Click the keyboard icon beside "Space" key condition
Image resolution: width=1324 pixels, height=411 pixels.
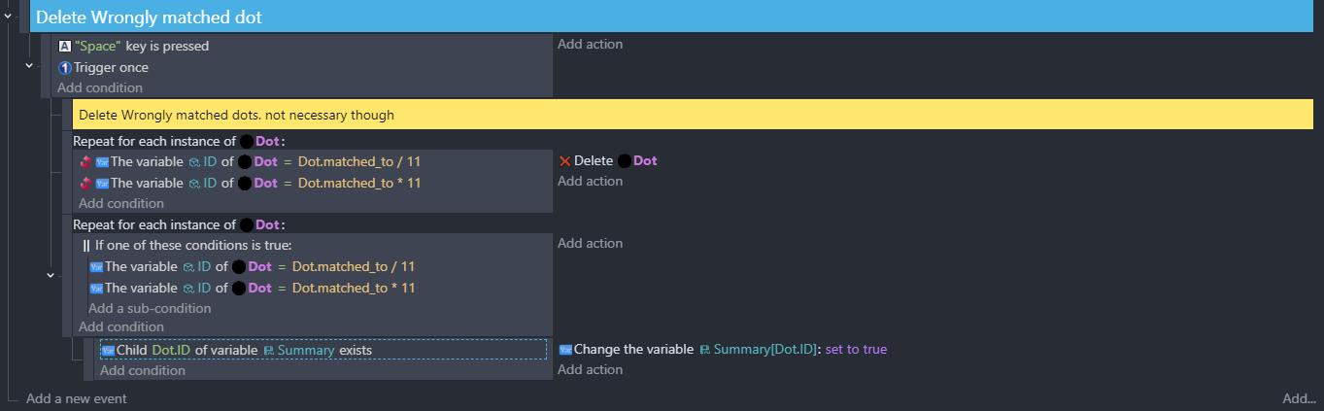[64, 46]
